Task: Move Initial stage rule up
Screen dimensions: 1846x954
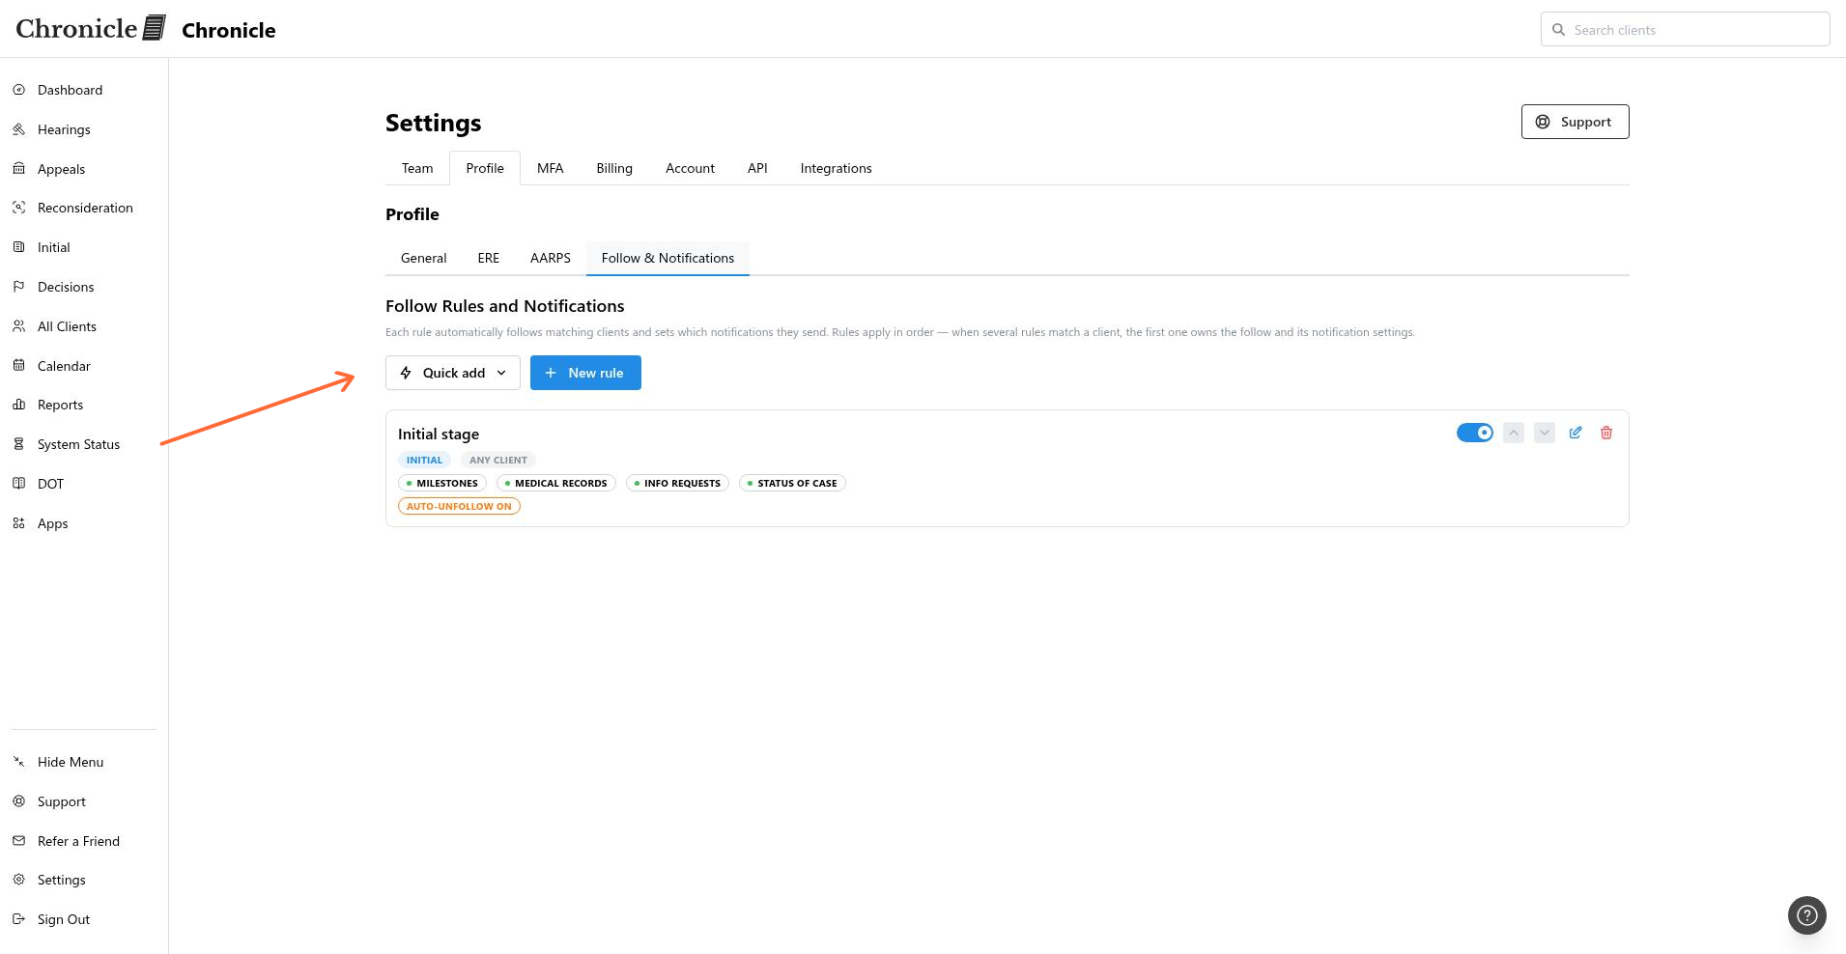Action: [x=1514, y=433]
